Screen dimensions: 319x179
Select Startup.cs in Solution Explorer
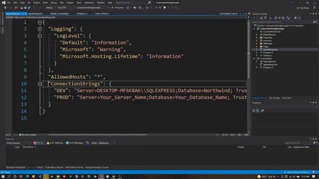pos(268,56)
